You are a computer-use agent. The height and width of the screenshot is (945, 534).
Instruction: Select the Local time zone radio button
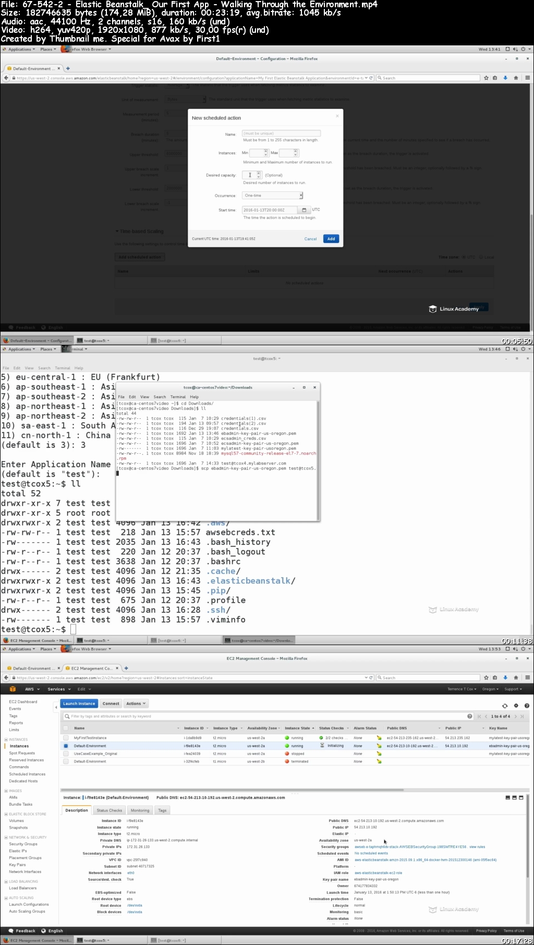point(481,257)
